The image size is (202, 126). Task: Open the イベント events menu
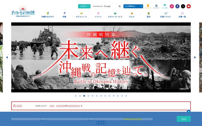(x=98, y=15)
